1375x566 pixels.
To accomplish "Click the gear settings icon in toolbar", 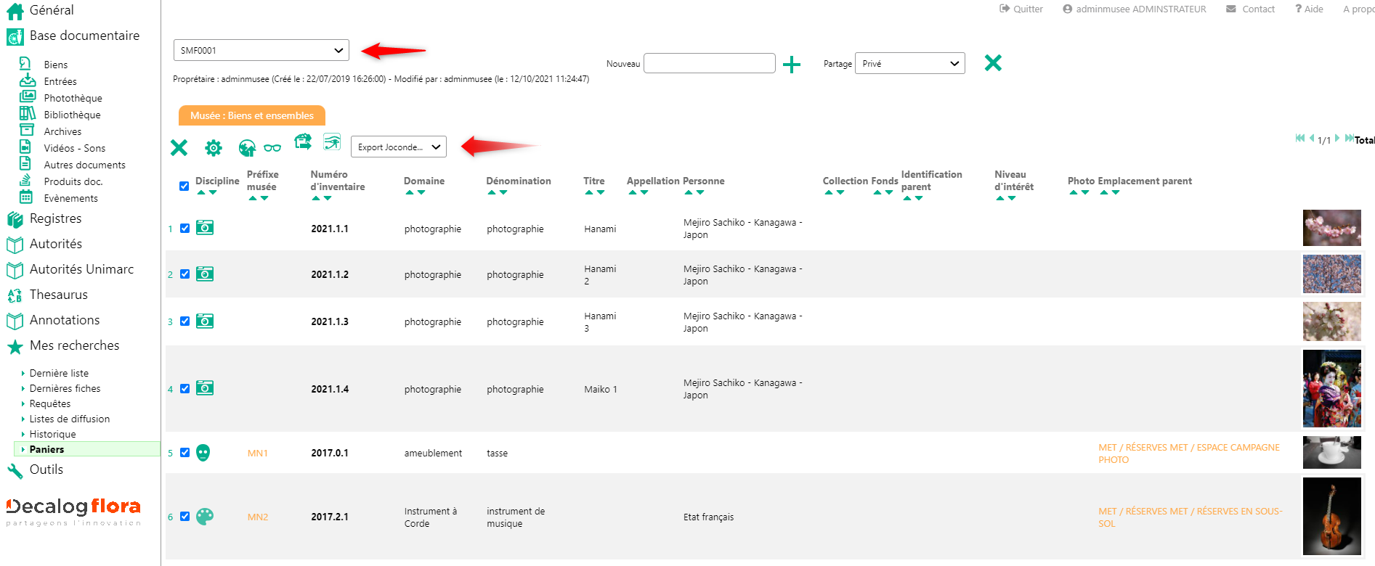I will coord(213,148).
